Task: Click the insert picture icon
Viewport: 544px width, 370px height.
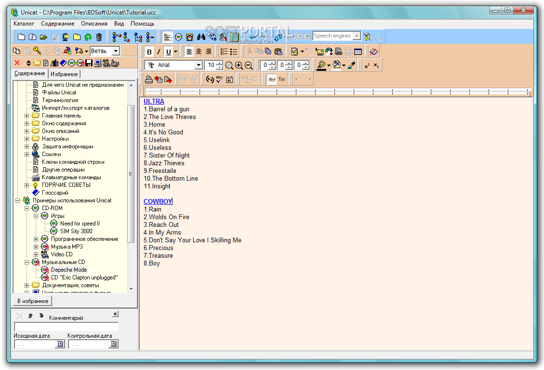Action: (x=319, y=52)
